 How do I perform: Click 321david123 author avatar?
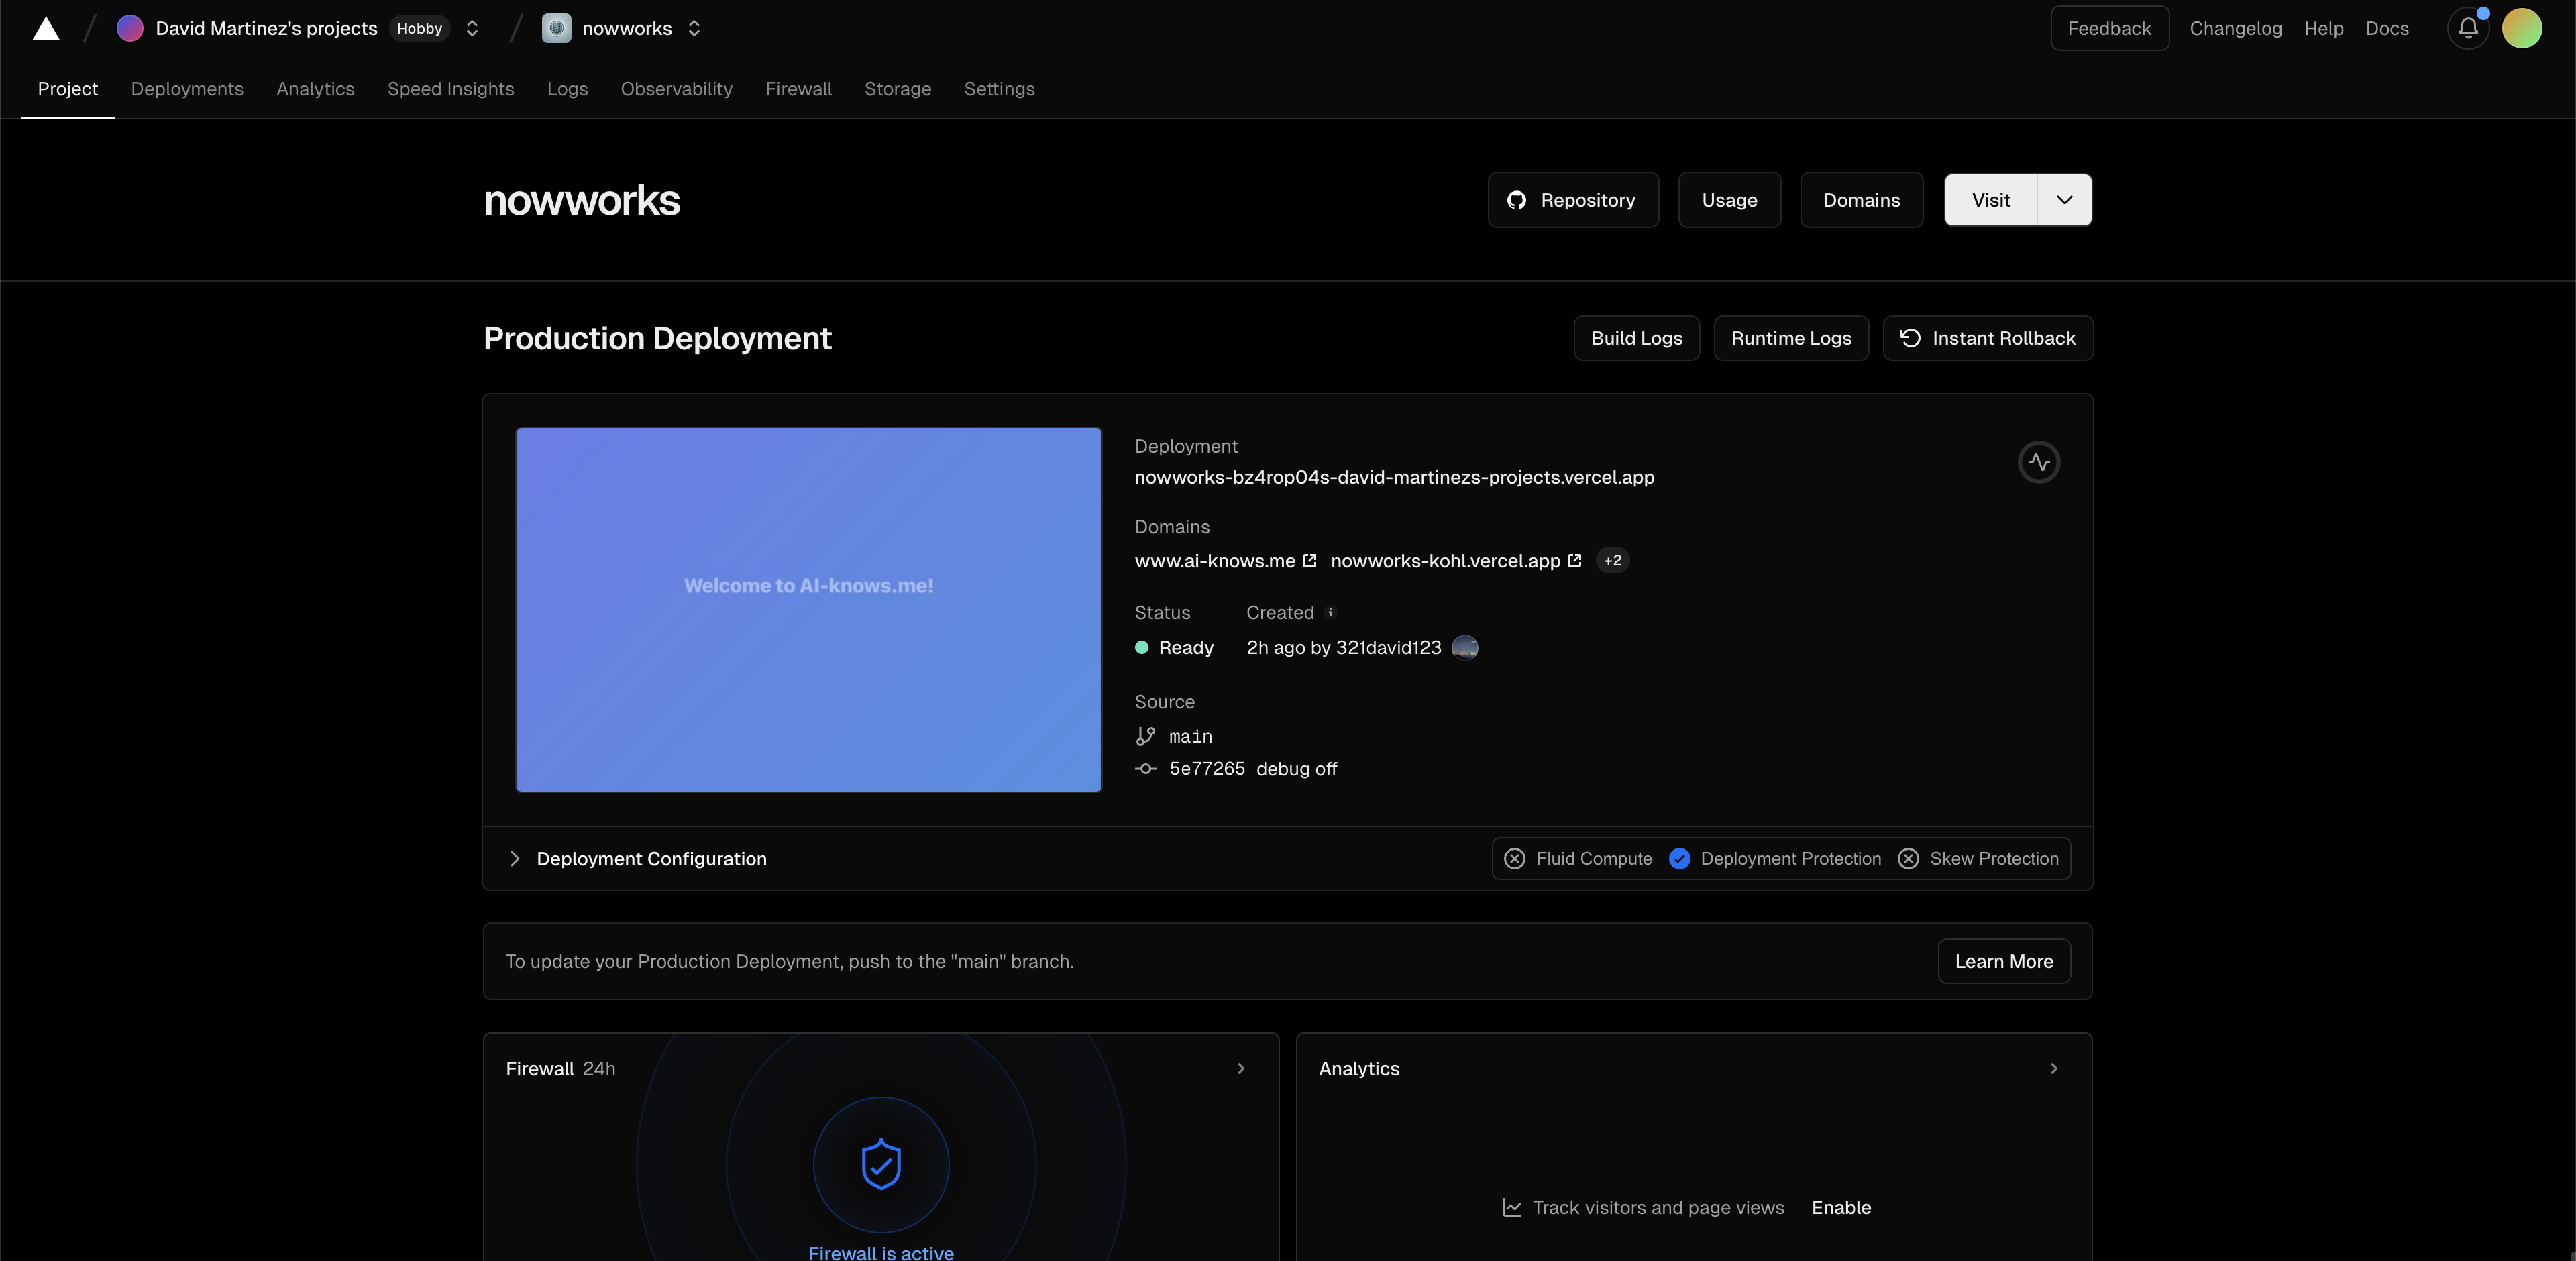1464,648
